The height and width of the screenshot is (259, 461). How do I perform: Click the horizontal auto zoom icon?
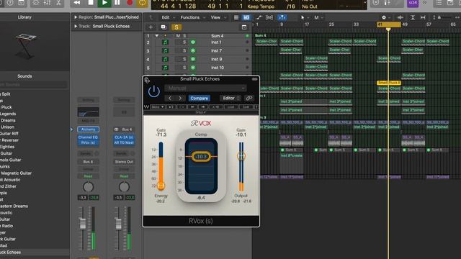(423, 17)
